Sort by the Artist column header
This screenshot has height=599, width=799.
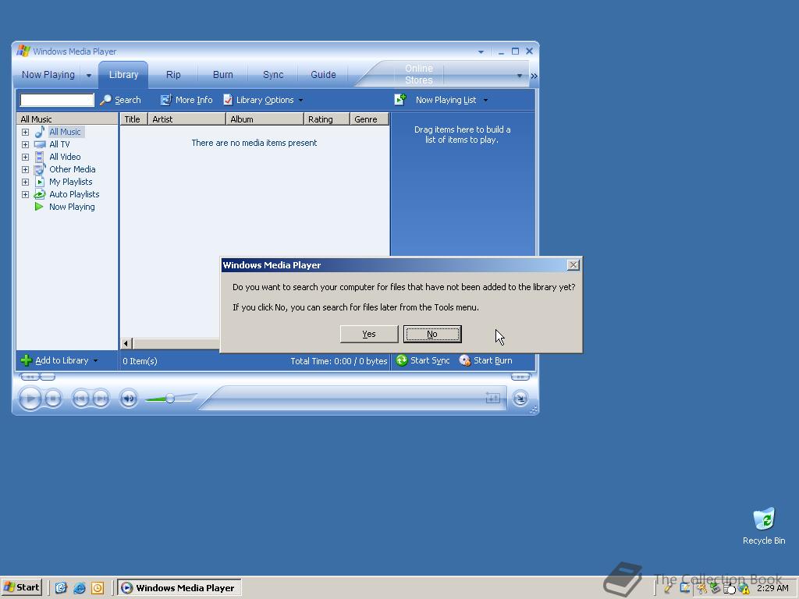(x=186, y=119)
